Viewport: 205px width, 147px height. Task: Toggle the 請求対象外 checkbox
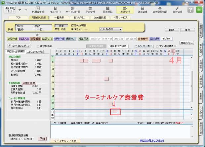click(38, 46)
